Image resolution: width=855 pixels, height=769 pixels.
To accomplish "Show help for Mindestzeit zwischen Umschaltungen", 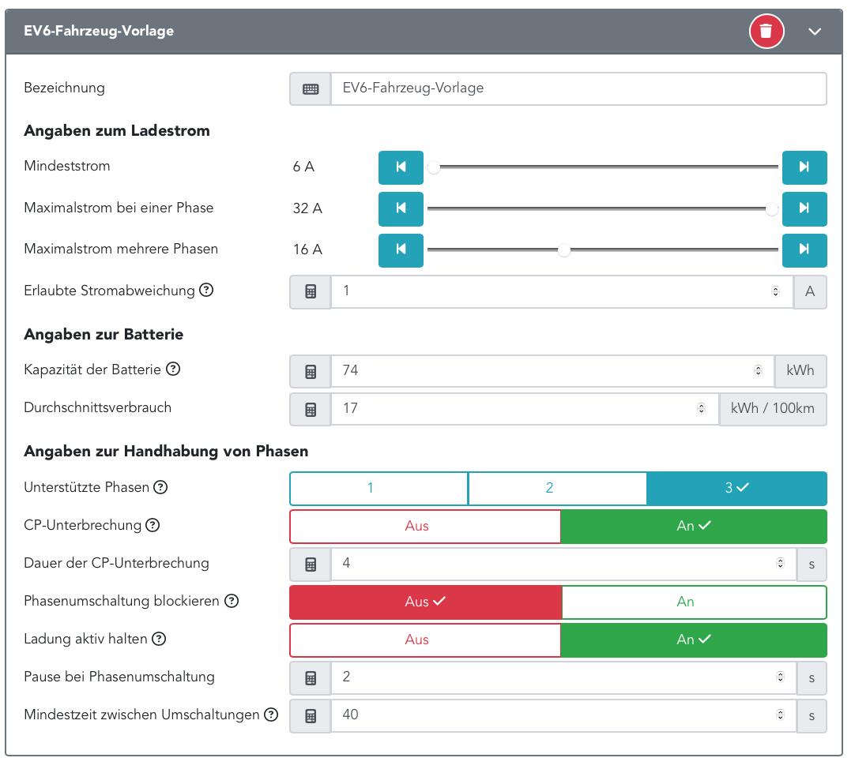I will [271, 715].
